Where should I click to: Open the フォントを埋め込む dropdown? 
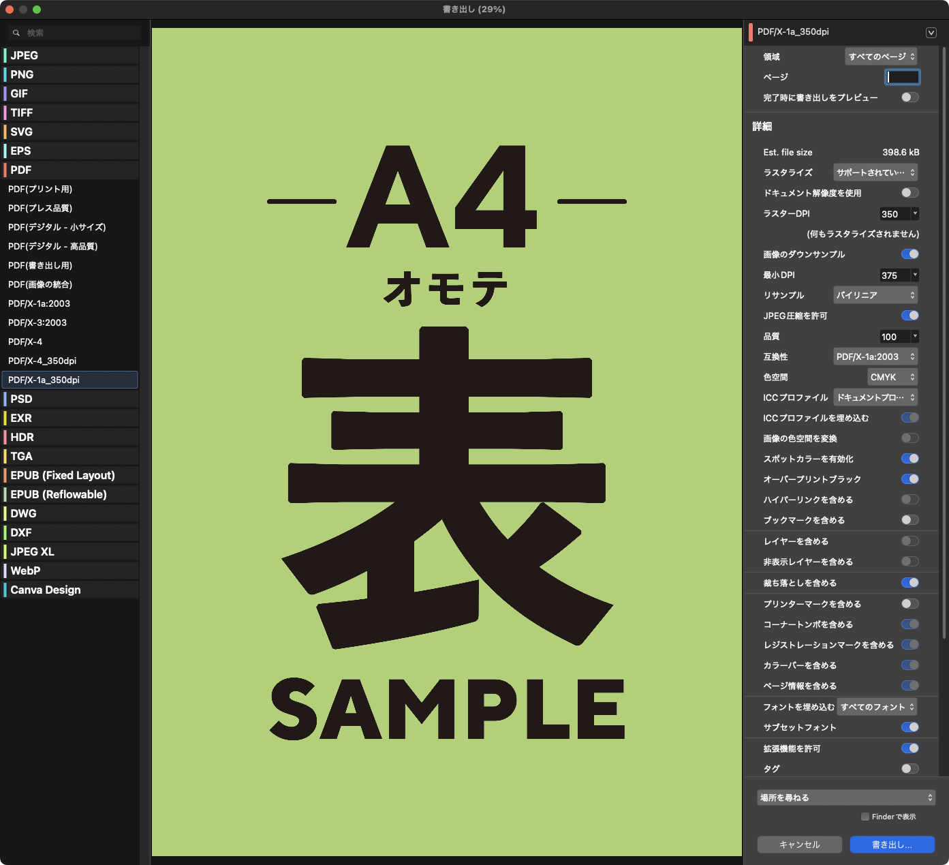pos(877,707)
